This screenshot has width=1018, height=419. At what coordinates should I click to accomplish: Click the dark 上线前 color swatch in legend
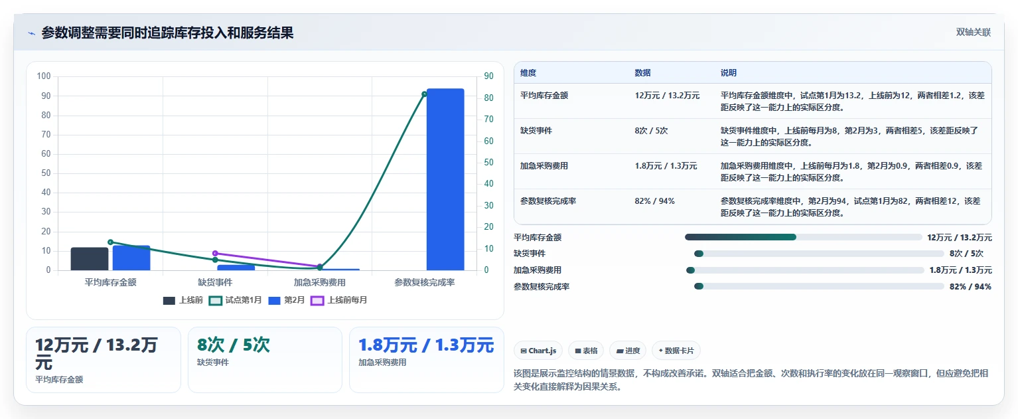[169, 300]
